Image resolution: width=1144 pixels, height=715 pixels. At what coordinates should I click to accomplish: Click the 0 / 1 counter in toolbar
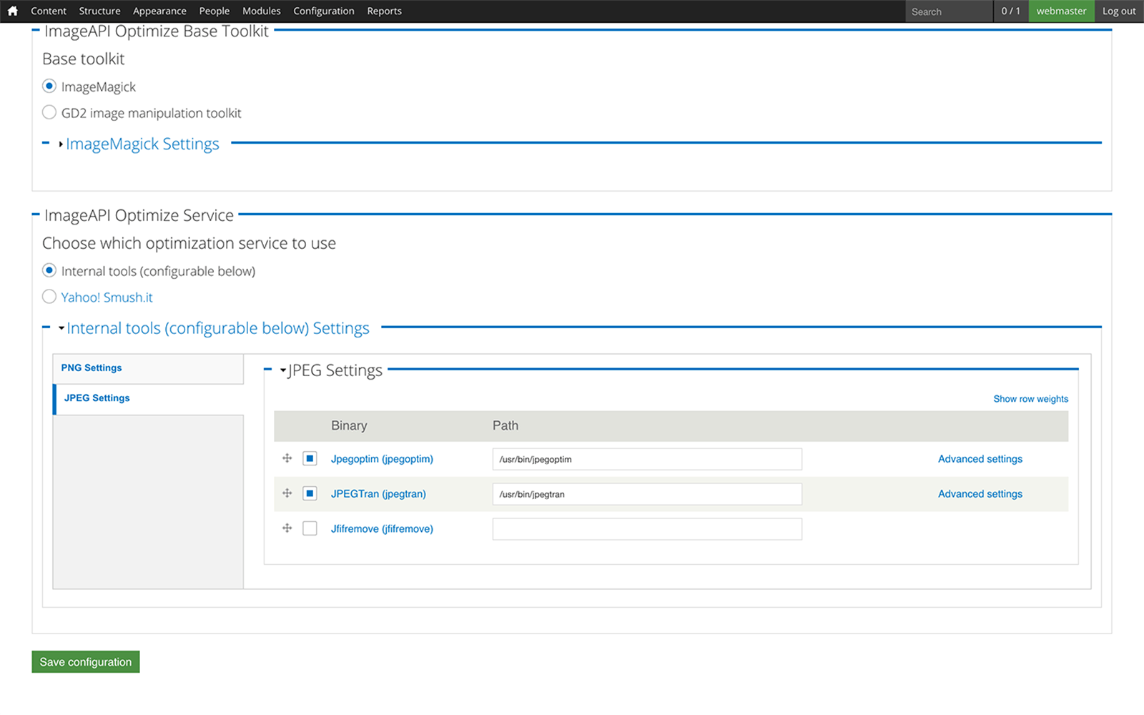pos(1011,11)
